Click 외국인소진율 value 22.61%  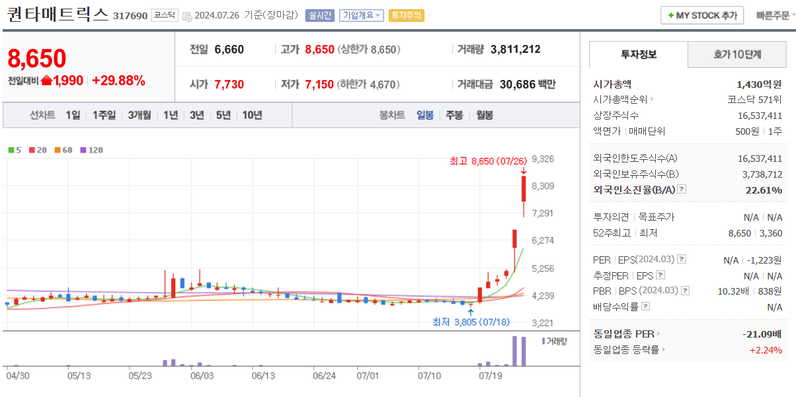[x=764, y=190]
